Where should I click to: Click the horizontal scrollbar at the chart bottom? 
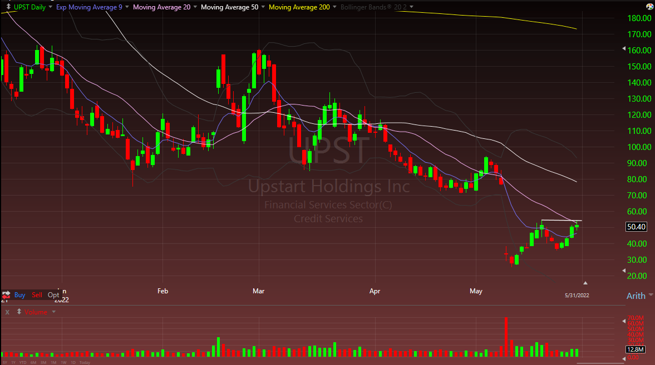(x=600, y=363)
